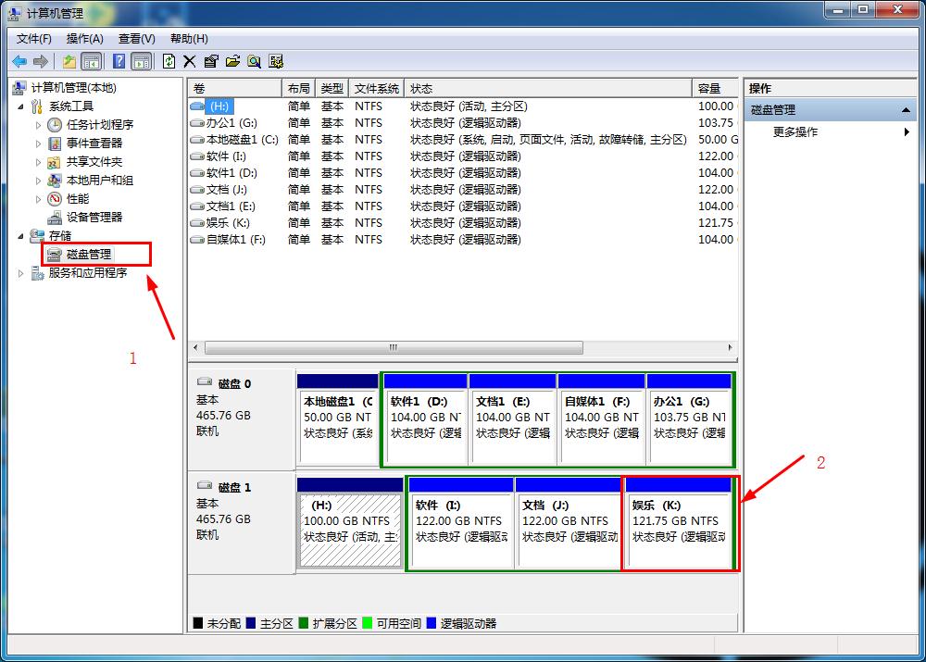Select the 娱乐 (K:) partition block
The width and height of the screenshot is (926, 662).
678,523
